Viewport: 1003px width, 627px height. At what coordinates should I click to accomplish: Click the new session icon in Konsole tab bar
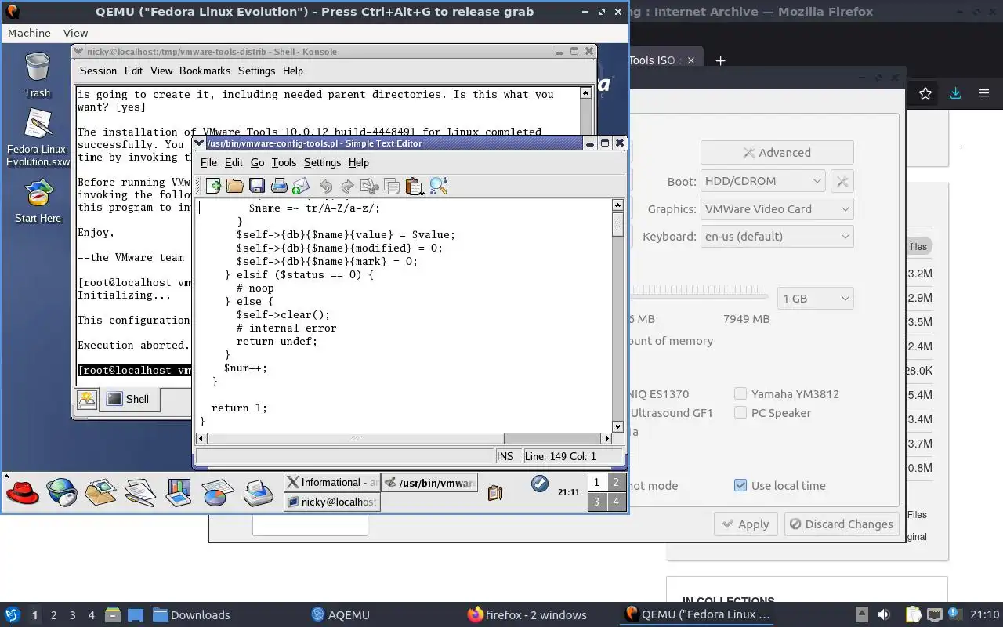(87, 399)
